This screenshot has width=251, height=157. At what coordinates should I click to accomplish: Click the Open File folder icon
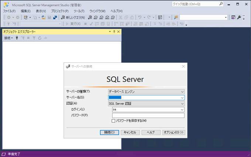click(44, 17)
